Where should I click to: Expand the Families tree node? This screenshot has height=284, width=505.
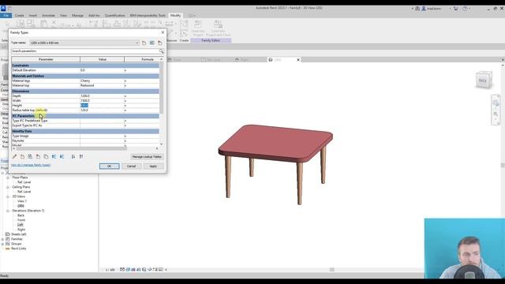(2, 239)
